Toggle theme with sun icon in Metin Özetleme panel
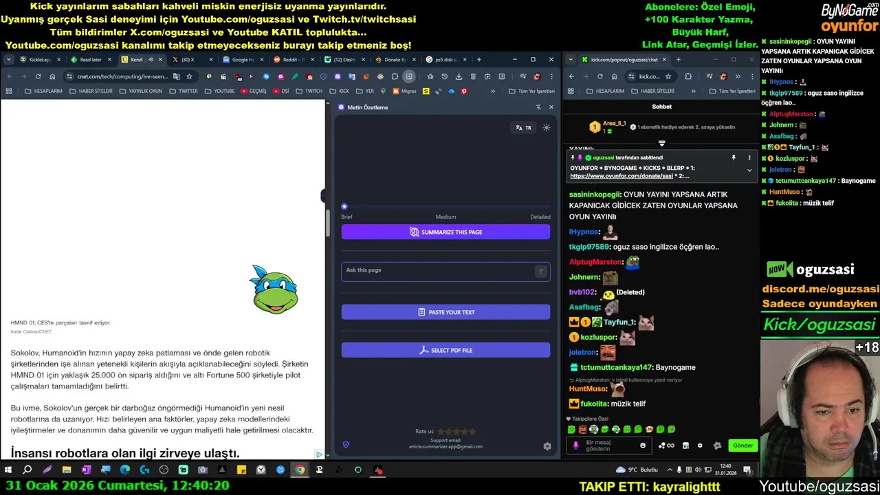Viewport: 880px width, 495px height. tap(547, 127)
